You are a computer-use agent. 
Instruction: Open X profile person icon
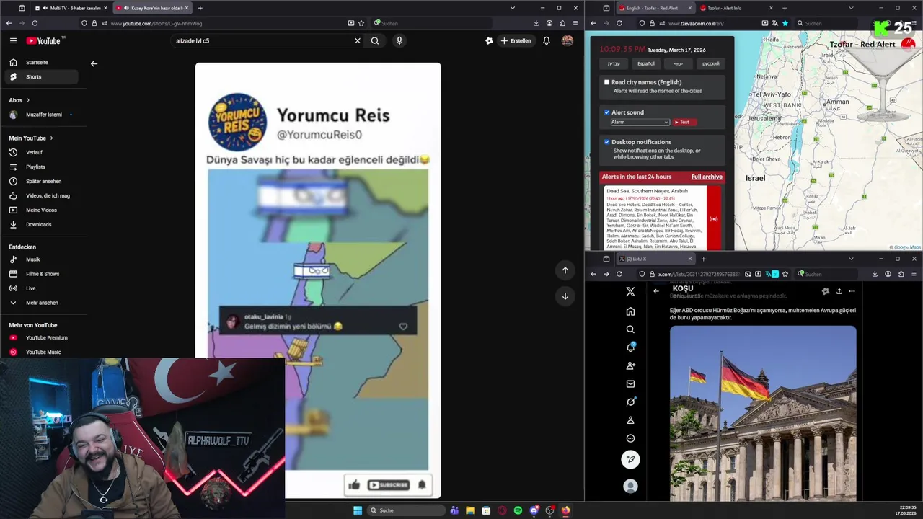click(630, 420)
